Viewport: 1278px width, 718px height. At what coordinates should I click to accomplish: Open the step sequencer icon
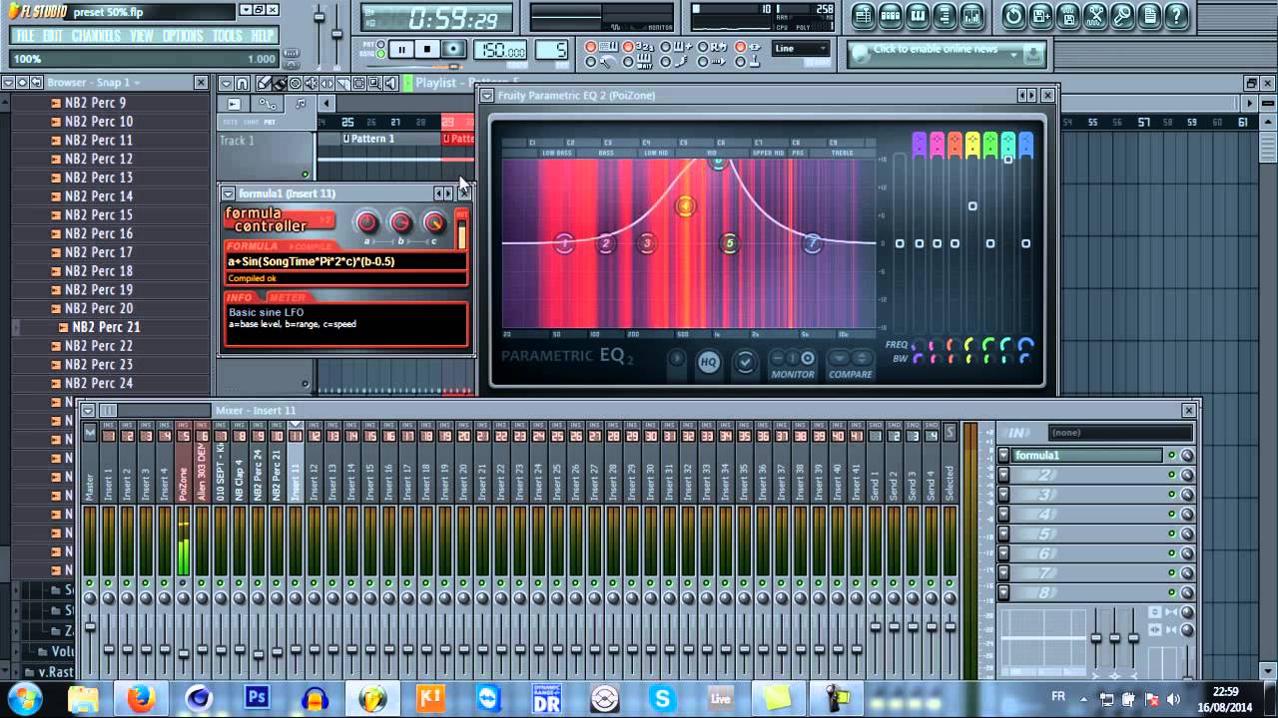coord(891,16)
